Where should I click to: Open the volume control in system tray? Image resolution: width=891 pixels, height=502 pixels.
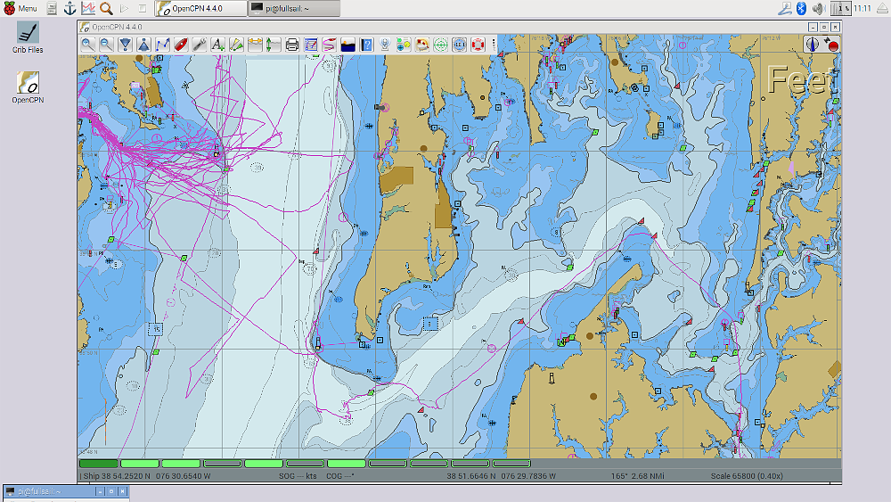(x=818, y=8)
